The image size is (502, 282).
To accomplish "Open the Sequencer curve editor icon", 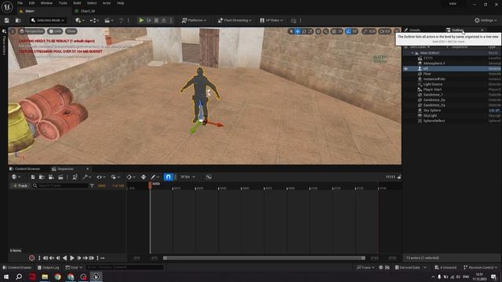I will click(209, 177).
